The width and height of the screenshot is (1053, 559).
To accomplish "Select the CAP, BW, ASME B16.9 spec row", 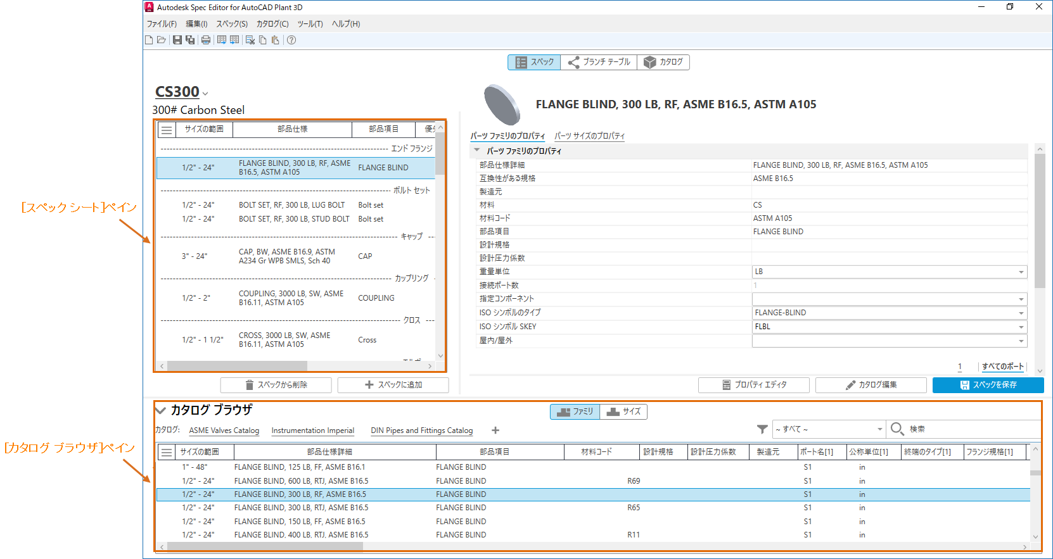I will tap(296, 256).
